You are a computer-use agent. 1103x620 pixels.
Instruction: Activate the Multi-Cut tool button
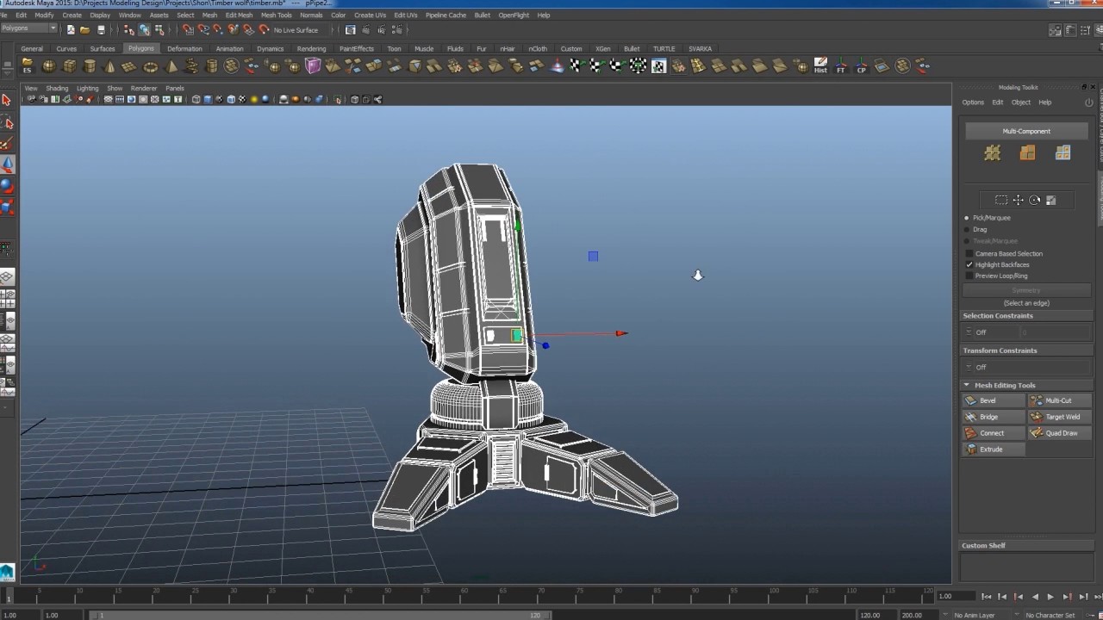(1059, 400)
